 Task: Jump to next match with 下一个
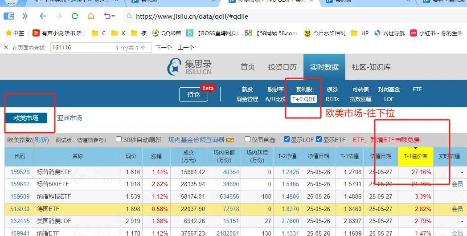(x=164, y=47)
